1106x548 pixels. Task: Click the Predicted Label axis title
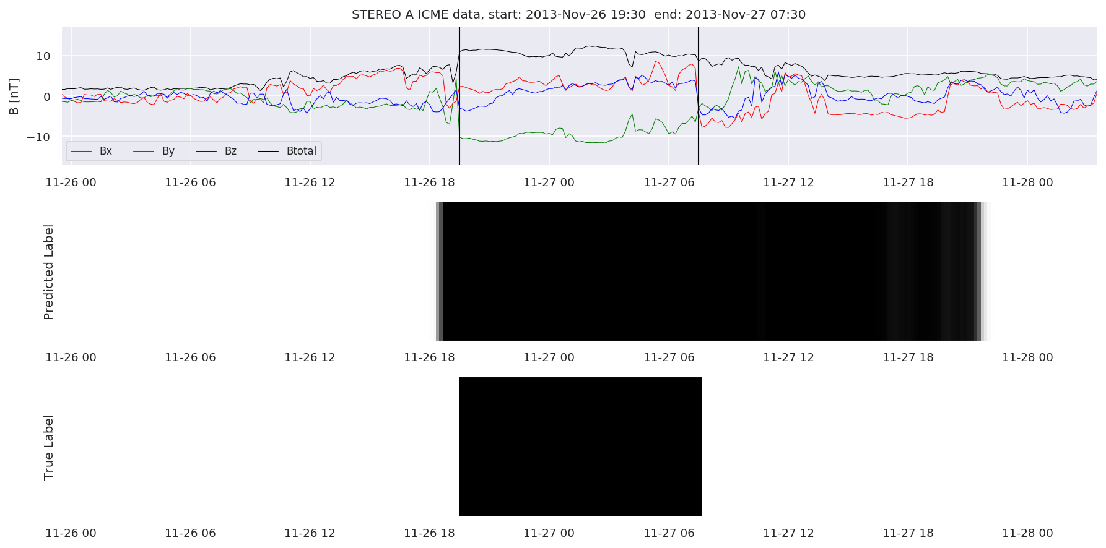tap(49, 272)
